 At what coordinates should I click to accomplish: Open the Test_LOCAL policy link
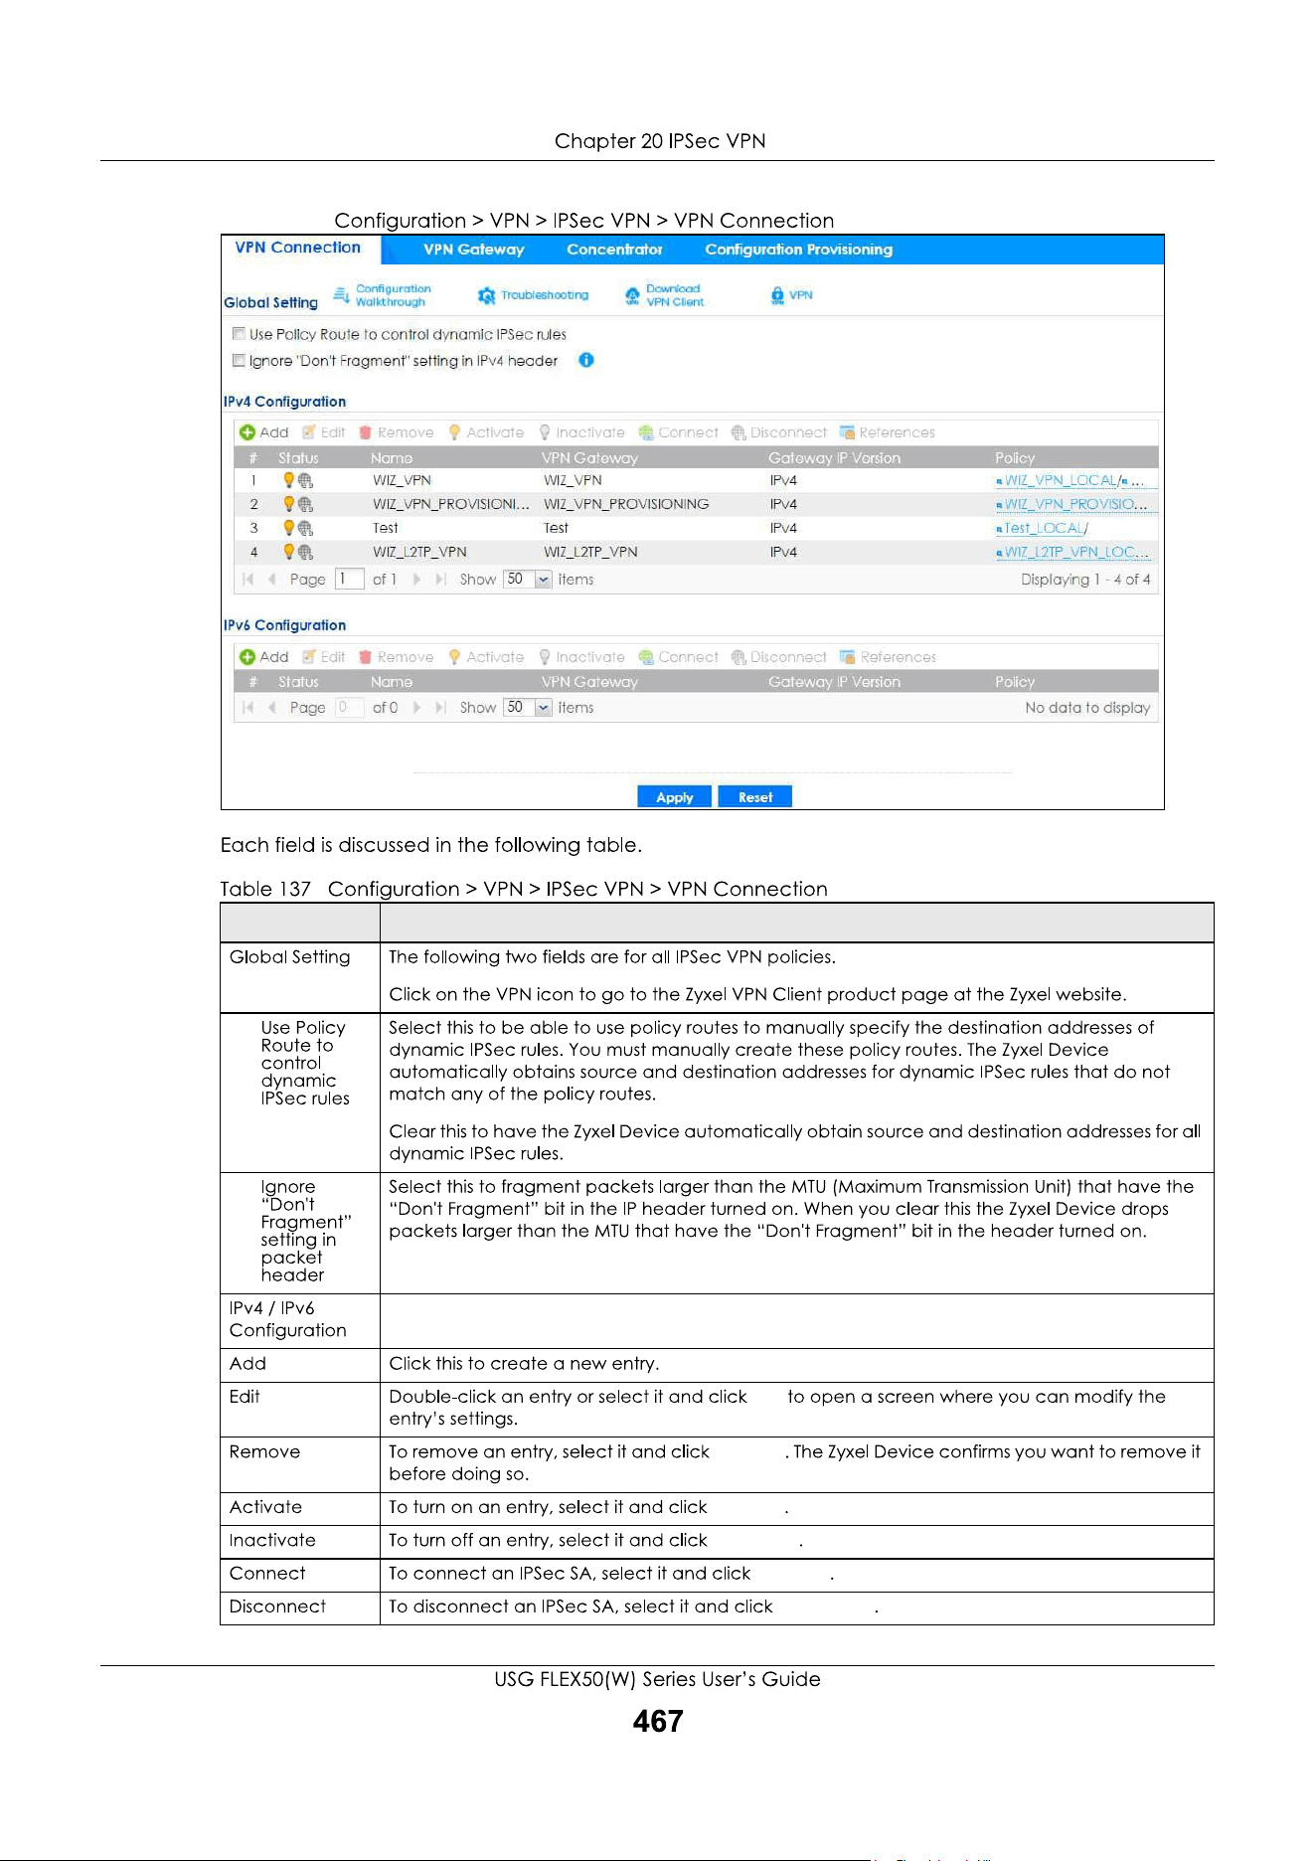[1046, 528]
